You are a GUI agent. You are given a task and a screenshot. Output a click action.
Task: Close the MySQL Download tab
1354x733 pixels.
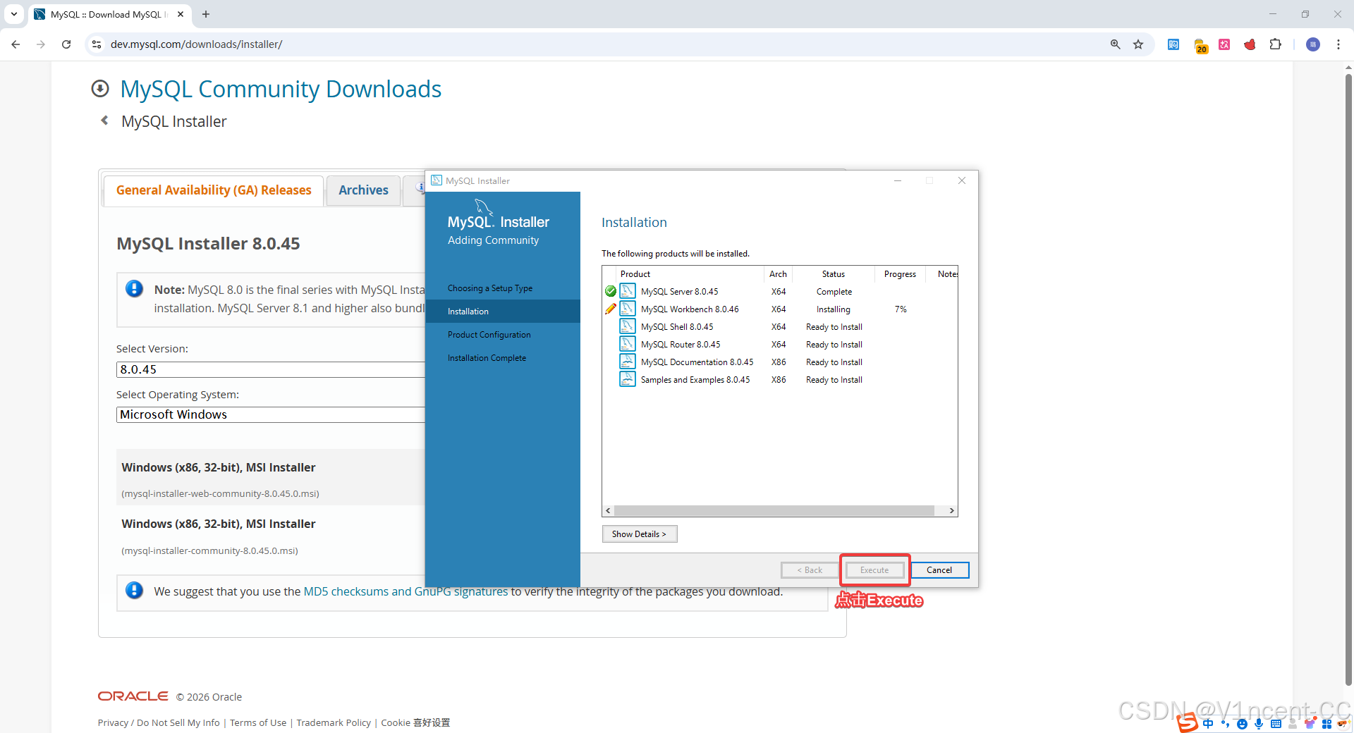point(181,14)
